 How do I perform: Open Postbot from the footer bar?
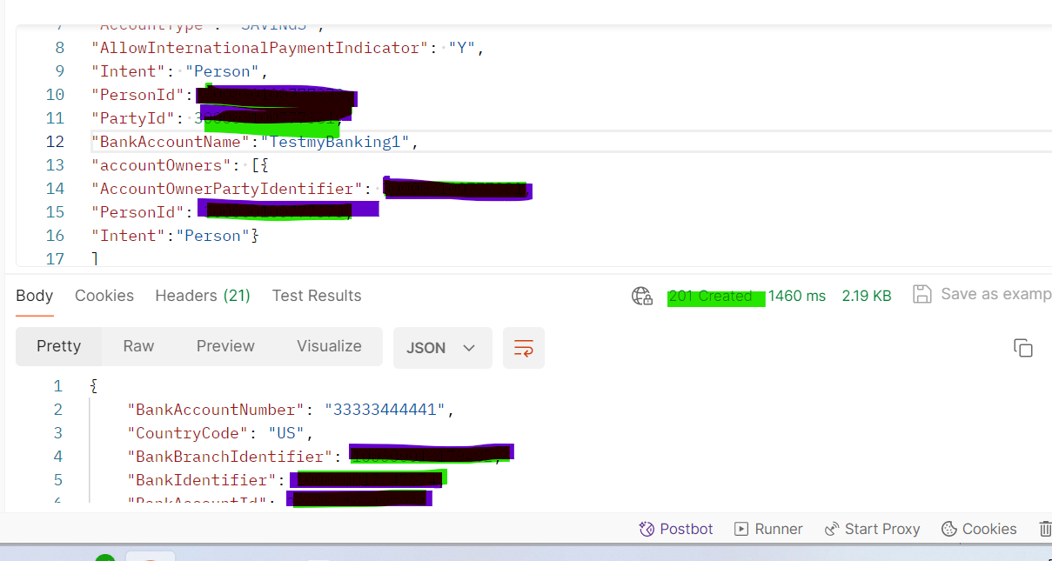676,529
